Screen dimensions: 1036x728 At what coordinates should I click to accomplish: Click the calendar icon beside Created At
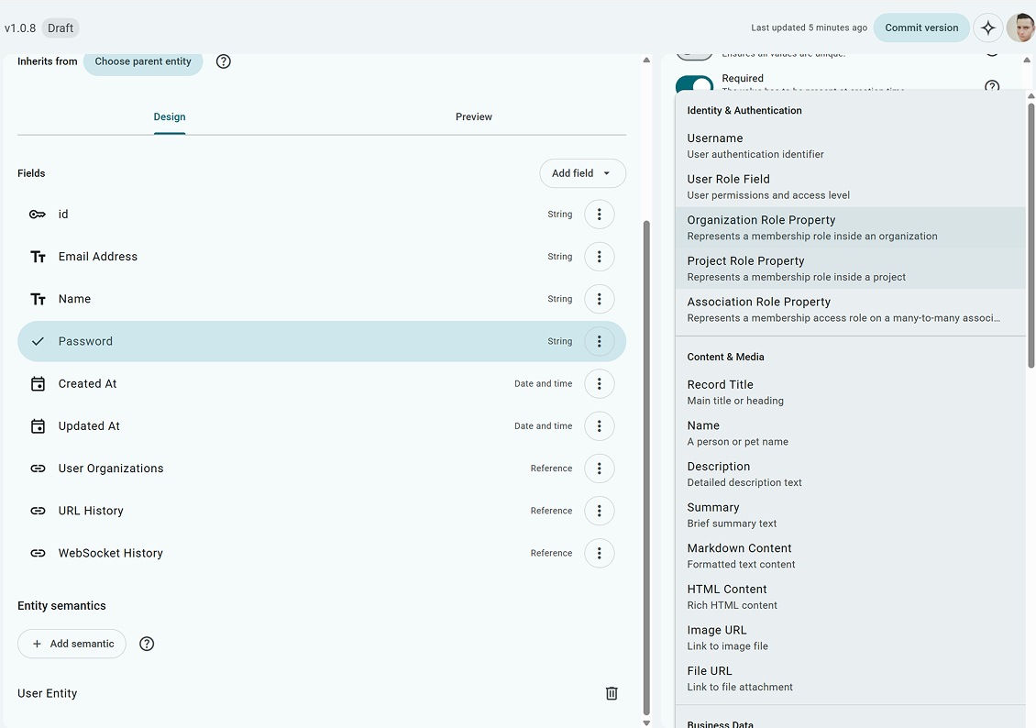tap(38, 384)
